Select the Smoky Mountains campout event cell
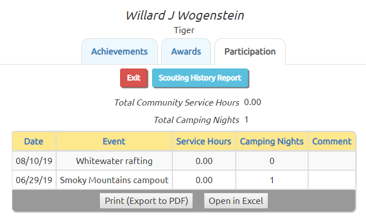 point(114,180)
